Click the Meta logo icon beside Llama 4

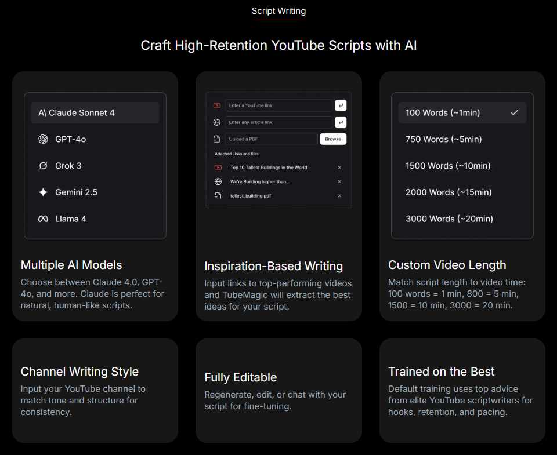pos(43,219)
